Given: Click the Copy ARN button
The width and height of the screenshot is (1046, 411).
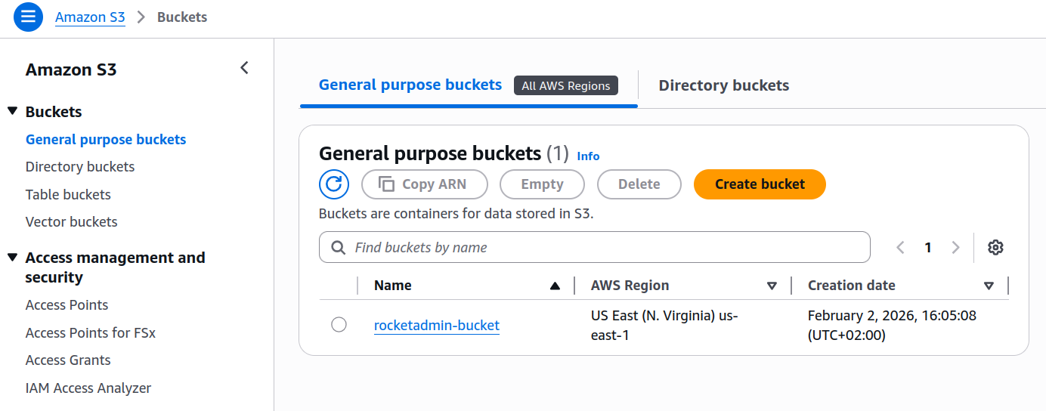Looking at the screenshot, I should (424, 184).
